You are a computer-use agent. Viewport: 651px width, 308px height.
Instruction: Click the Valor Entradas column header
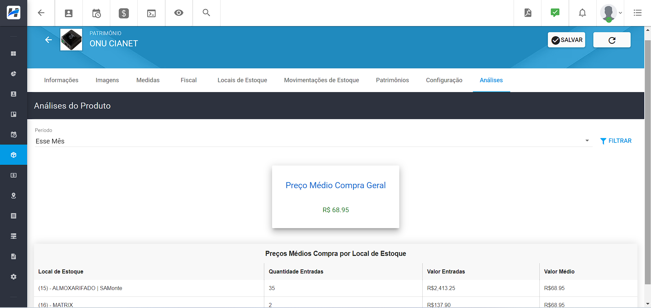446,271
